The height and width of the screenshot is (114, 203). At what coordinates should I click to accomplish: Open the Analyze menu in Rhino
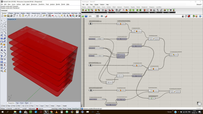[x=52, y=4]
